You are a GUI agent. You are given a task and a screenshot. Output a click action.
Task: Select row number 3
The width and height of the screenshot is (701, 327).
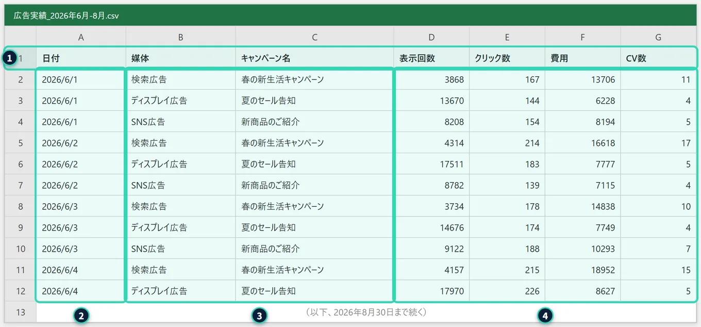21,101
